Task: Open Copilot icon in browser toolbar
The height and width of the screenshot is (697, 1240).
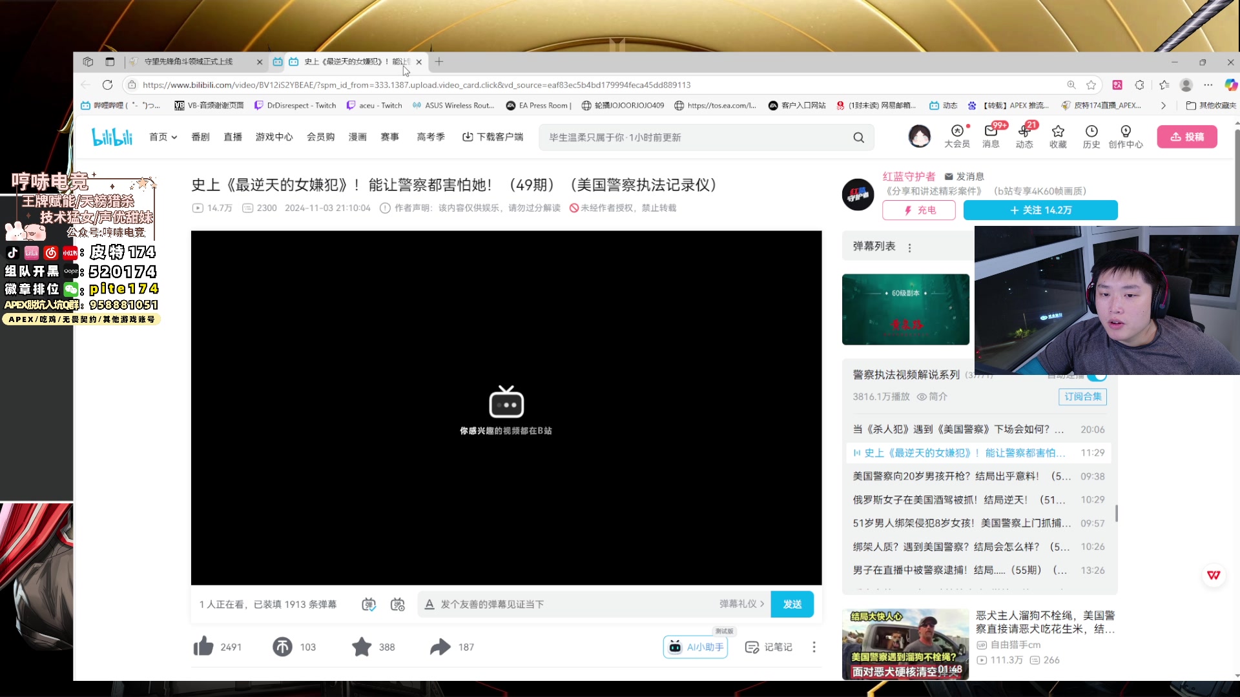Action: (1231, 85)
